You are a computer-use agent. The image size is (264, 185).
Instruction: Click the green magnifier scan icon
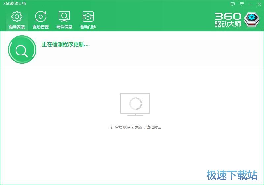pyautogui.click(x=22, y=50)
